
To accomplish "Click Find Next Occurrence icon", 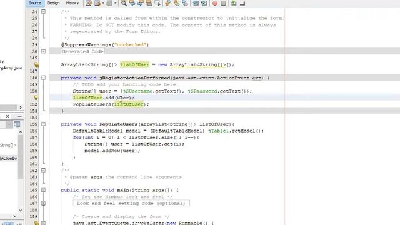I will click(x=141, y=3).
